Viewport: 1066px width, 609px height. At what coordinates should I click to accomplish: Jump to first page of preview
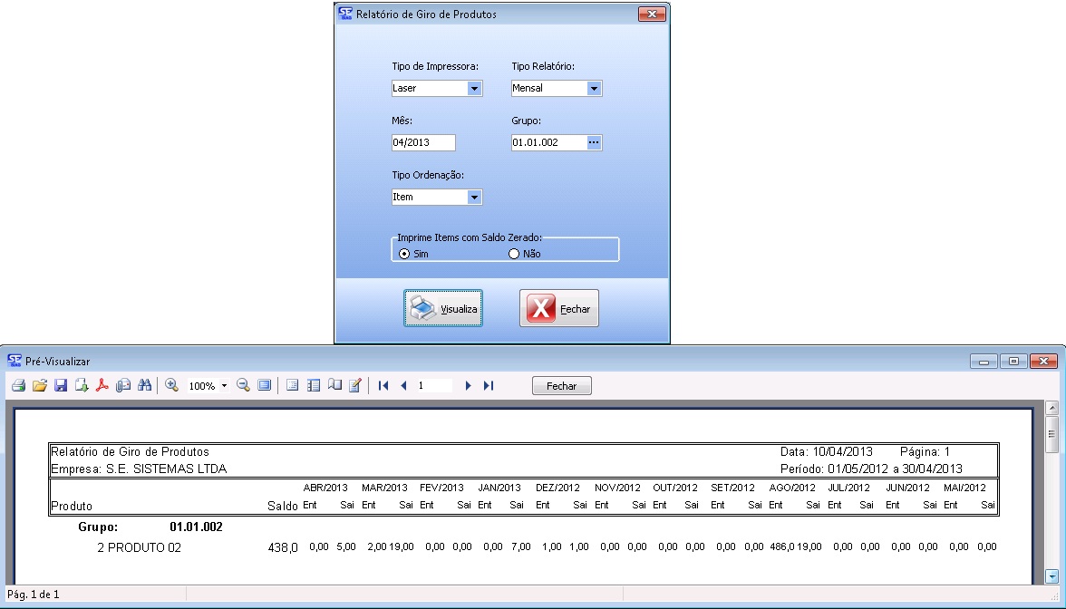(x=383, y=386)
